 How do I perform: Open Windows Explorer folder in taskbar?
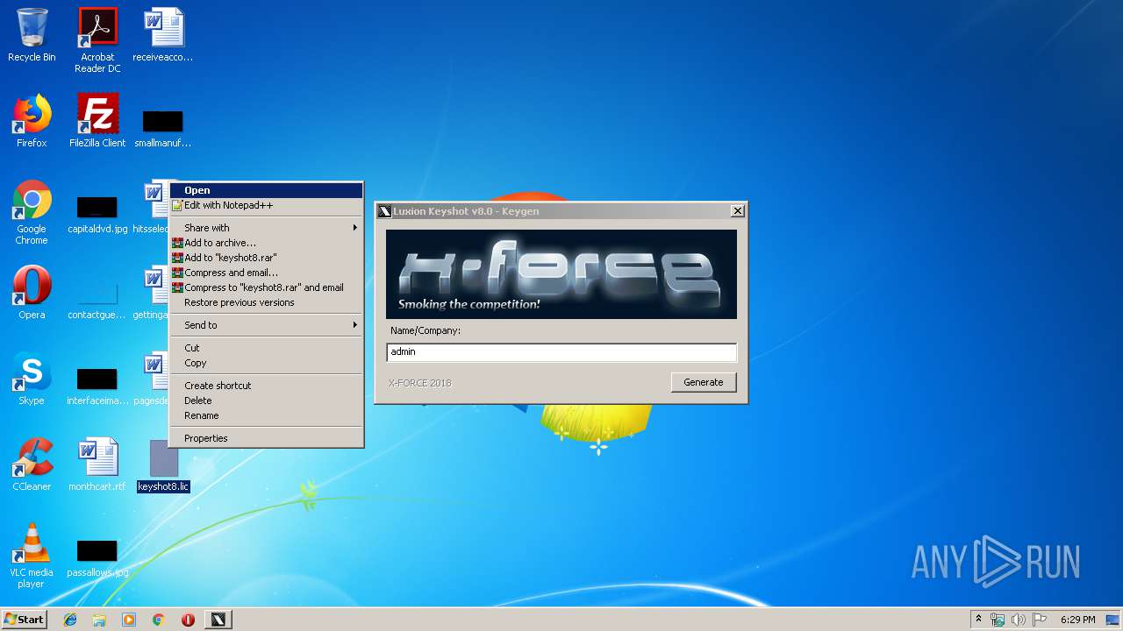click(x=99, y=620)
